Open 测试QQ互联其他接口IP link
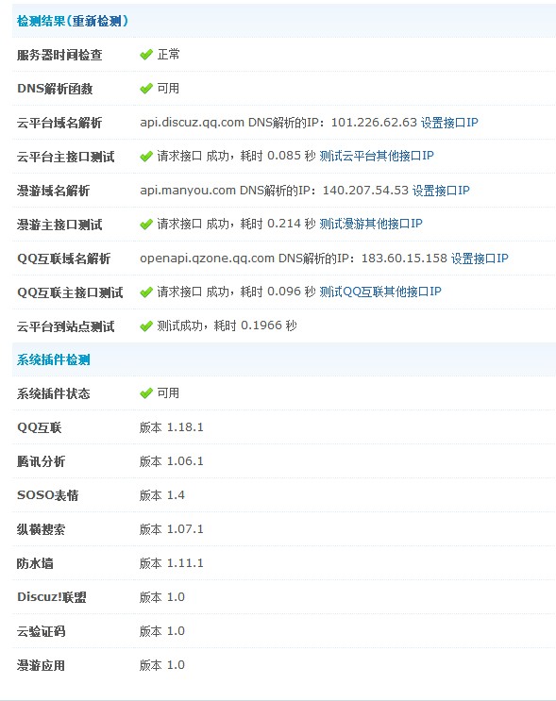Image resolution: width=556 pixels, height=701 pixels. (x=380, y=292)
